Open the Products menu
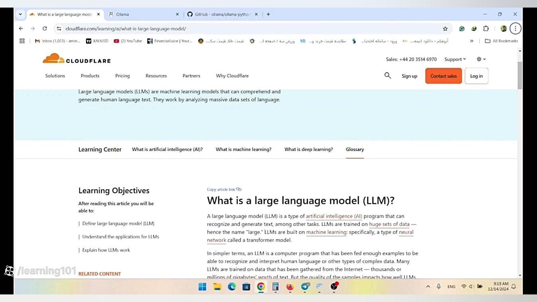This screenshot has height=302, width=537. tap(90, 76)
